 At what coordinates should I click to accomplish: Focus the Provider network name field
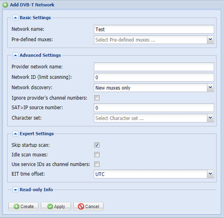point(154,67)
